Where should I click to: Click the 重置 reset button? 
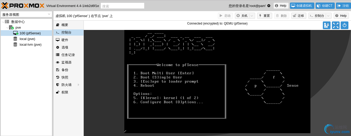pos(264,16)
